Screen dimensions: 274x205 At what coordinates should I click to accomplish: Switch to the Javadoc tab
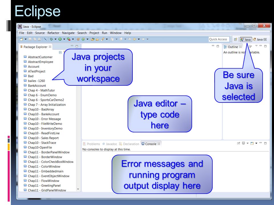click(110, 144)
